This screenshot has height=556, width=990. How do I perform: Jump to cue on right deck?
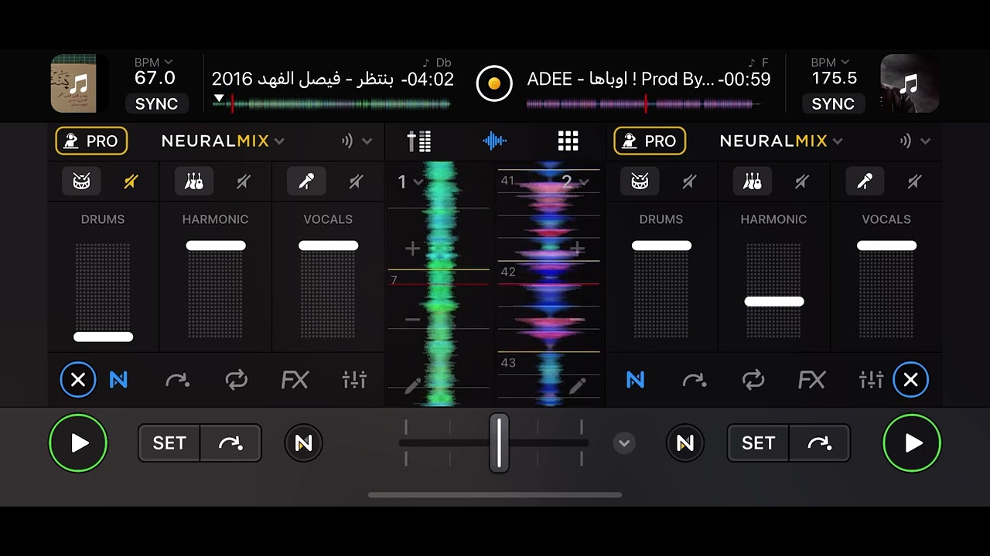tap(820, 442)
